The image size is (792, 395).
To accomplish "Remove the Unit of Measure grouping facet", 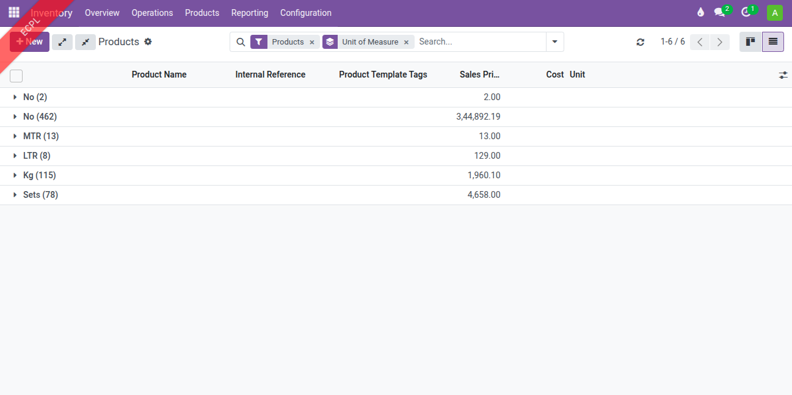I will point(406,42).
